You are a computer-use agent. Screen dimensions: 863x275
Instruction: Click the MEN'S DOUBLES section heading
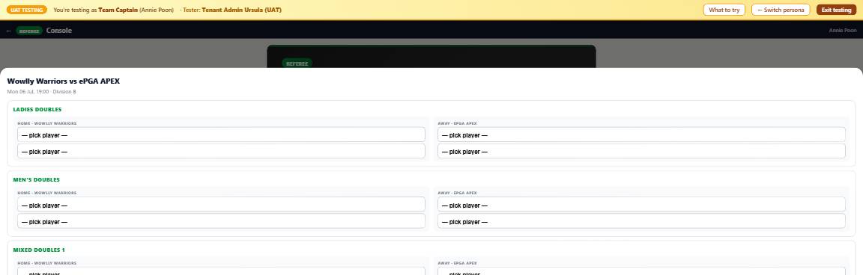point(36,180)
